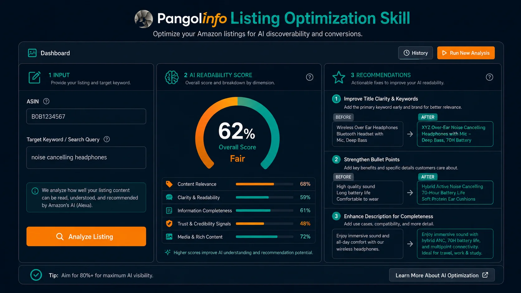Click the AFTER box Hybrid Active Noise Cancelling
Viewport: 521px width, 293px height.
tap(455, 193)
